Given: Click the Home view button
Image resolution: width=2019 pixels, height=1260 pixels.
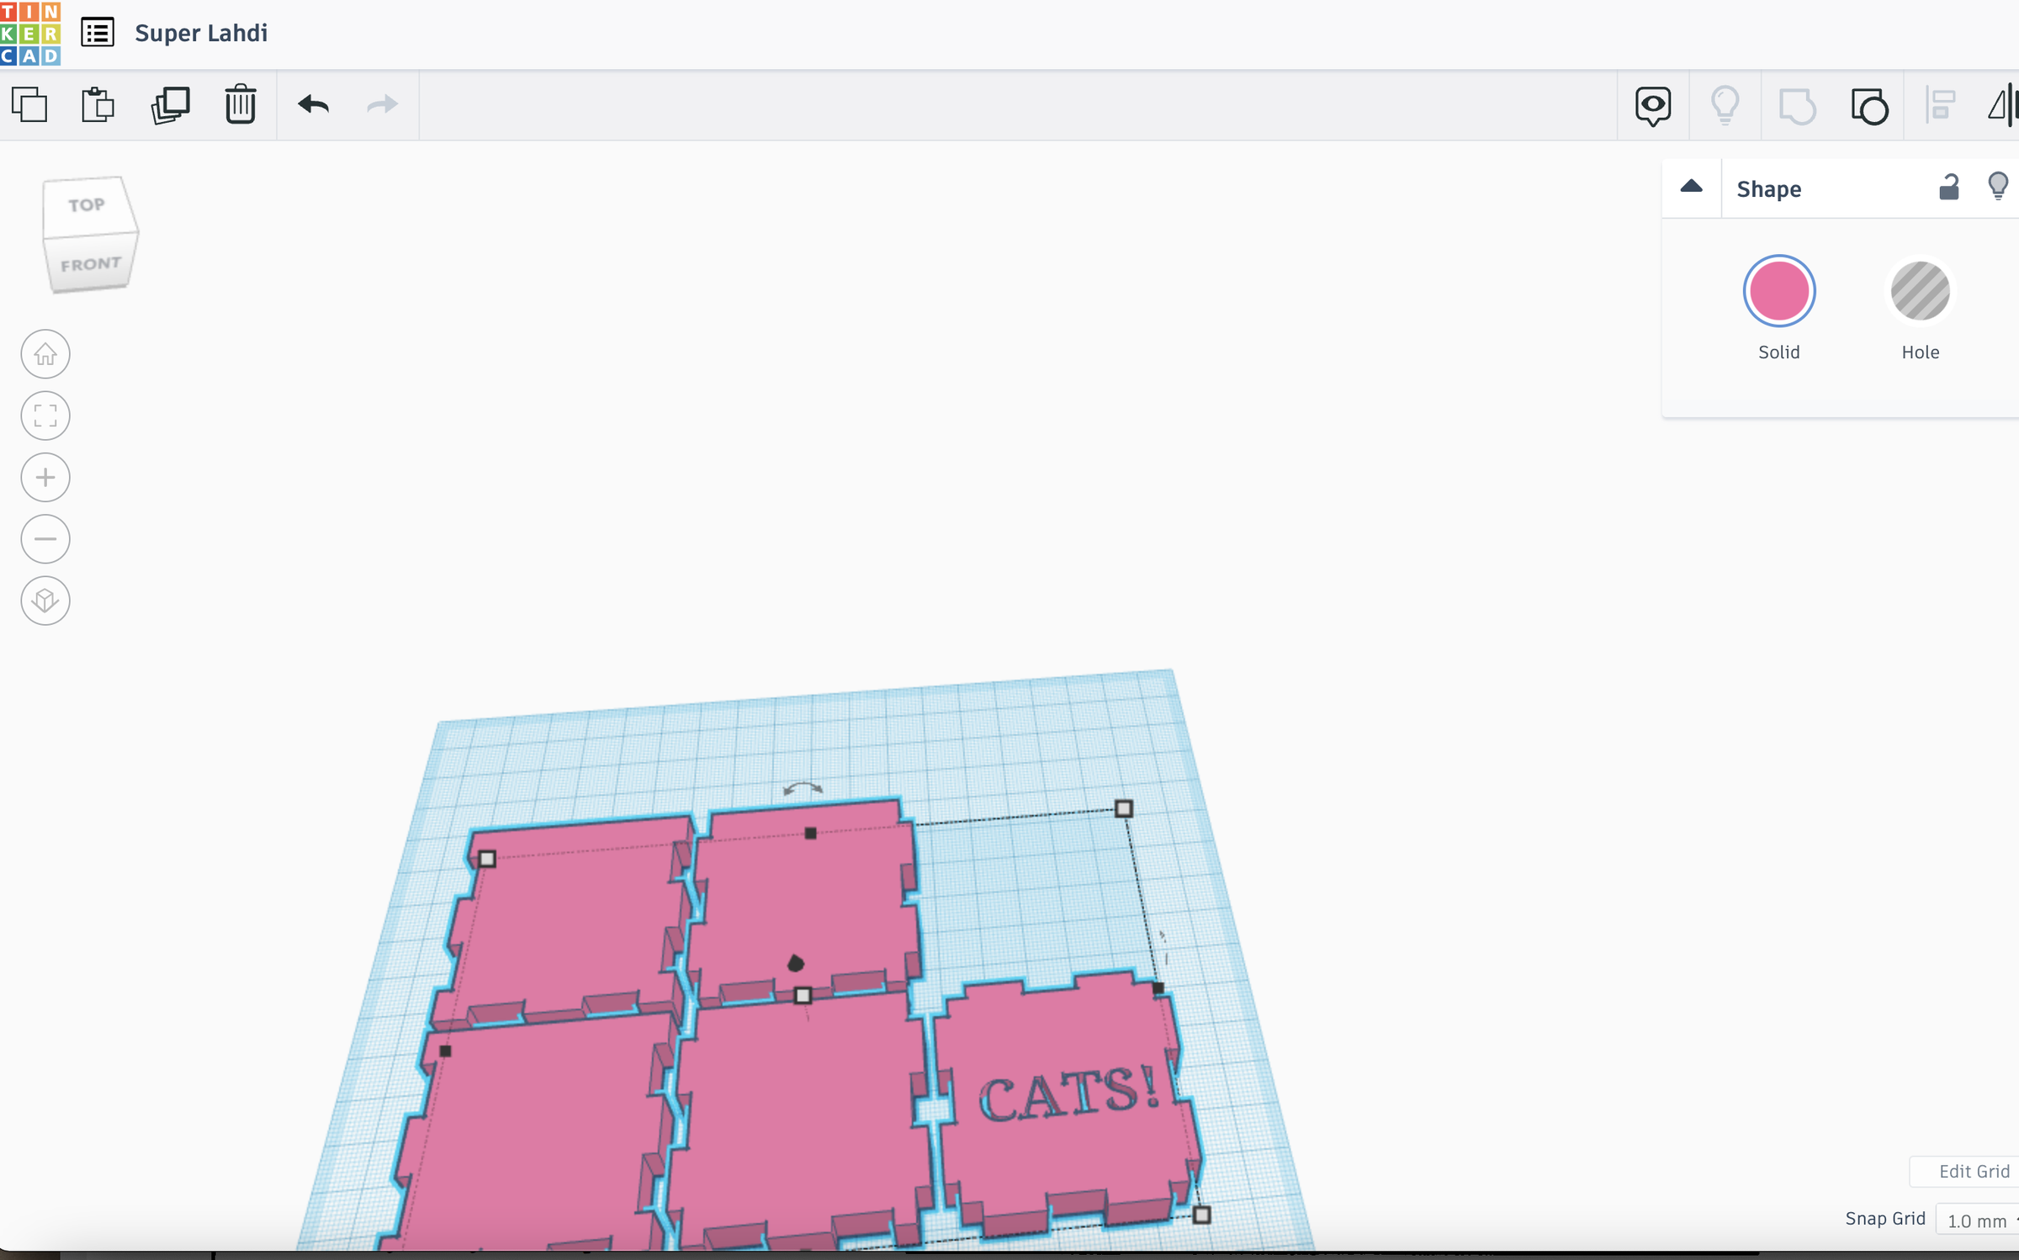Looking at the screenshot, I should [45, 354].
